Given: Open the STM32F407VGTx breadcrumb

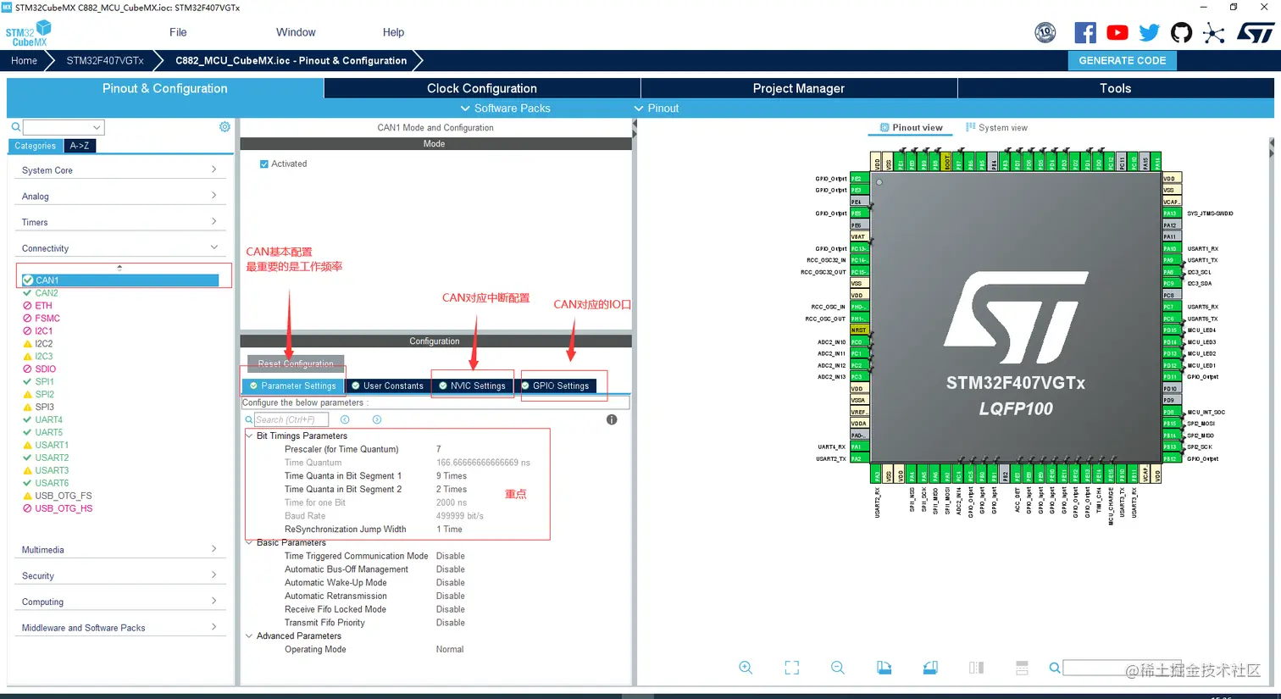Looking at the screenshot, I should 105,60.
